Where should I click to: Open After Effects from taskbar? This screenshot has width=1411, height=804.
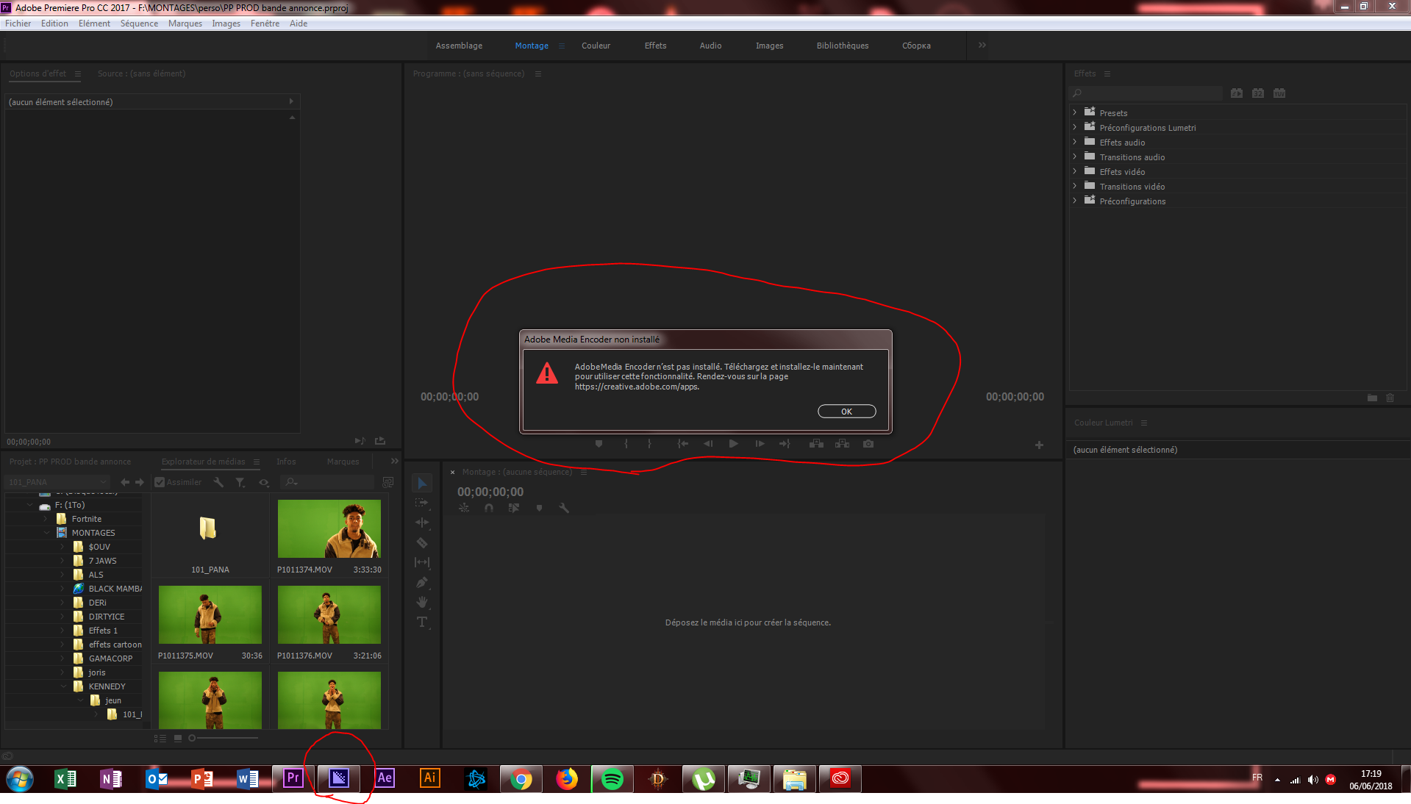pyautogui.click(x=385, y=778)
